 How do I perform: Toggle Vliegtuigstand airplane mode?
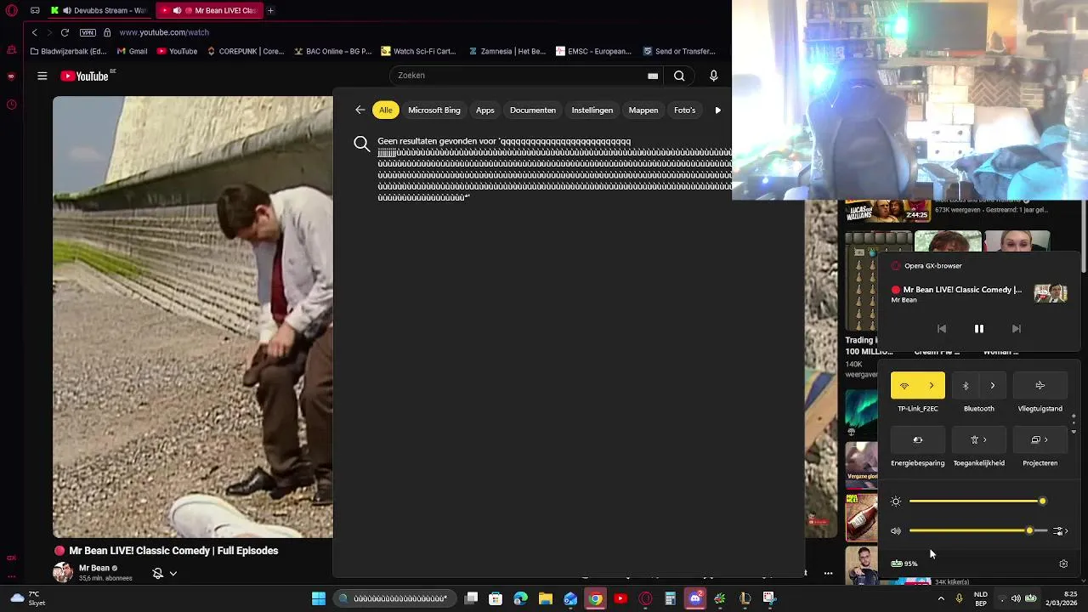pos(1040,386)
